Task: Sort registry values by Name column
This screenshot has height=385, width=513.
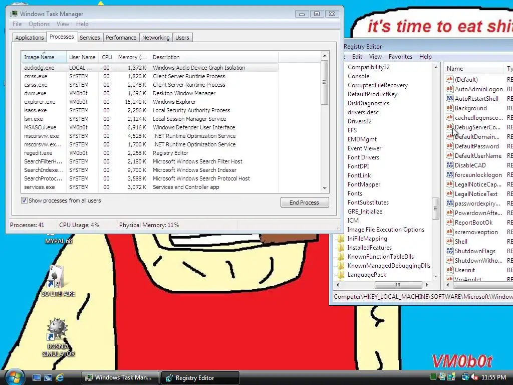Action: (x=473, y=68)
